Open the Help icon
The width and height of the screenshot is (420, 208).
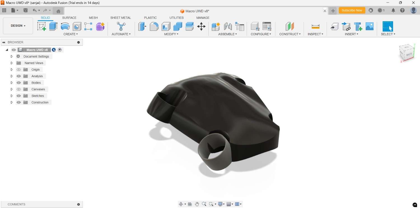[x=402, y=10]
